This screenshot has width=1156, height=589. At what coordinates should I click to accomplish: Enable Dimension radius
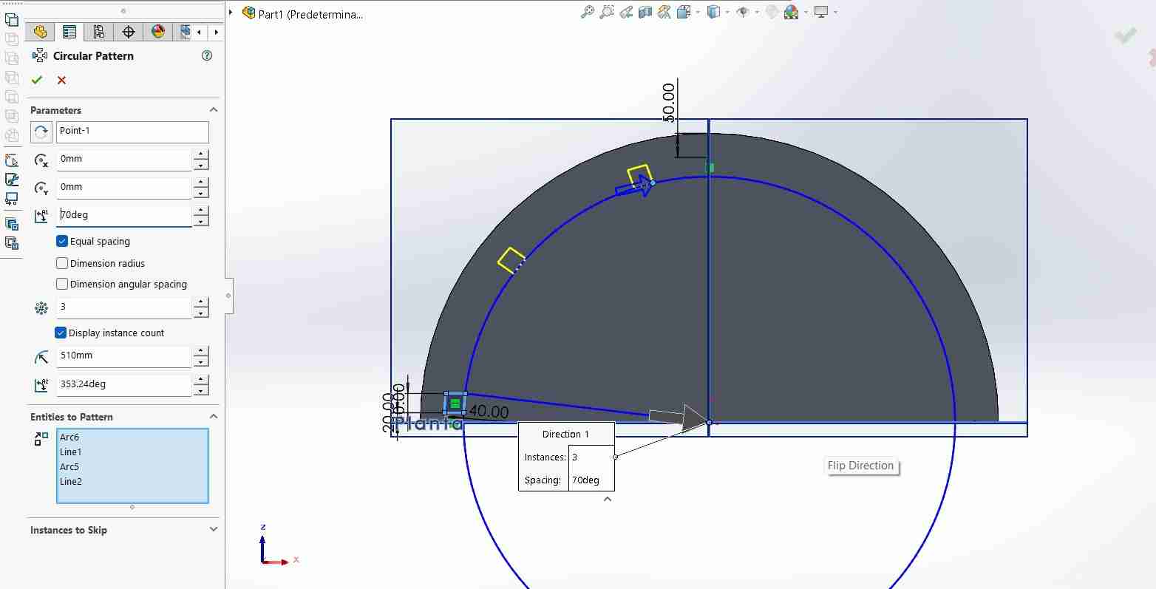pos(62,263)
